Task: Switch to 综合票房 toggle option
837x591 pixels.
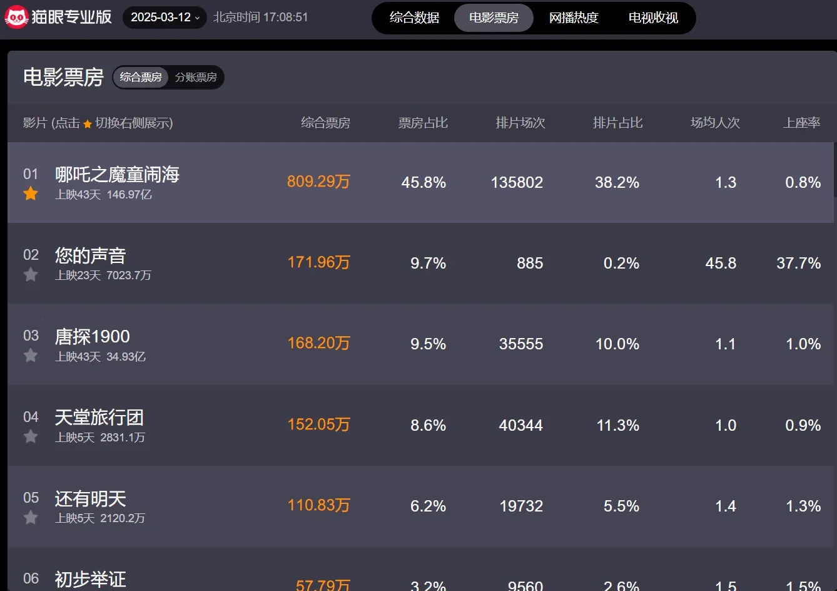Action: [141, 77]
